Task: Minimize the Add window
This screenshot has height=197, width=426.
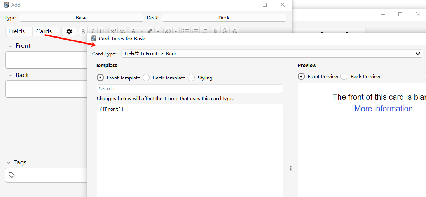Action: tap(247, 5)
